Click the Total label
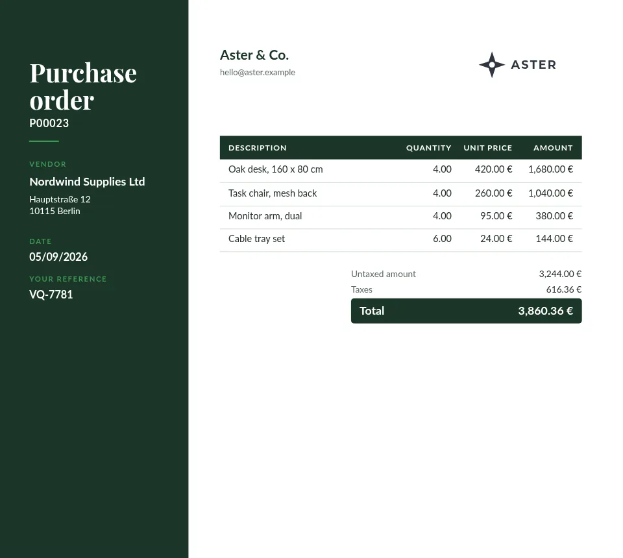Viewport: 623px width, 558px height. [372, 311]
